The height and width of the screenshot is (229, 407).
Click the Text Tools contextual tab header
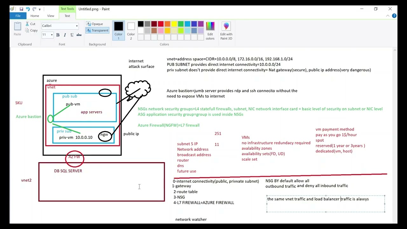67,9
